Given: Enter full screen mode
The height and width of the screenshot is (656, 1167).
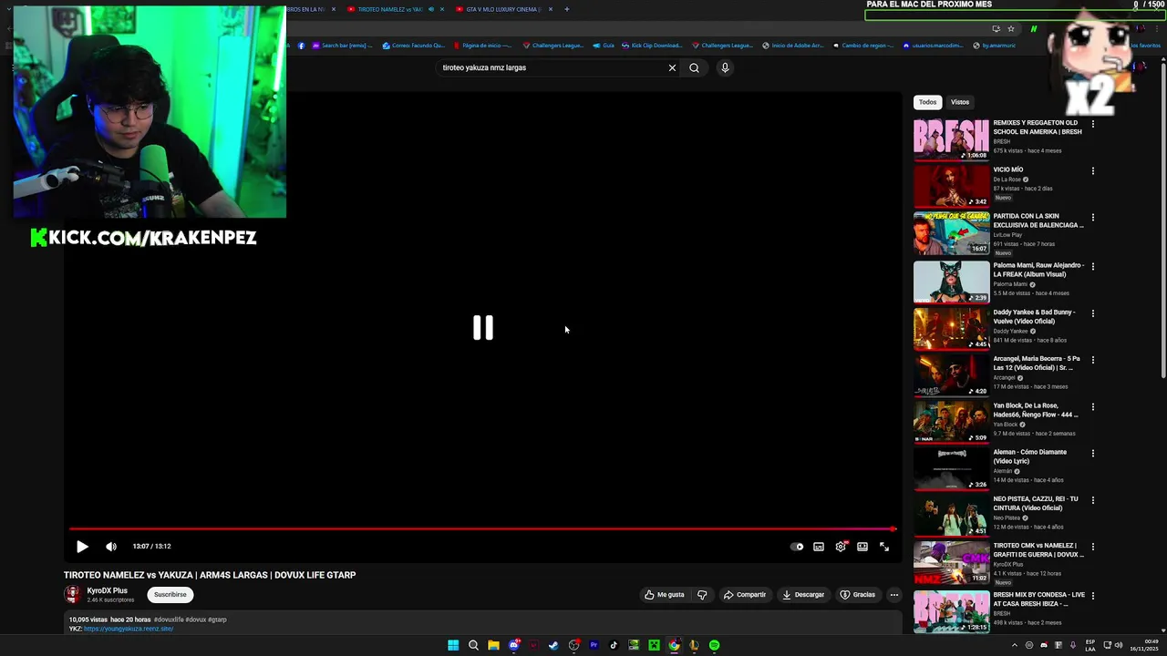Looking at the screenshot, I should tap(884, 547).
